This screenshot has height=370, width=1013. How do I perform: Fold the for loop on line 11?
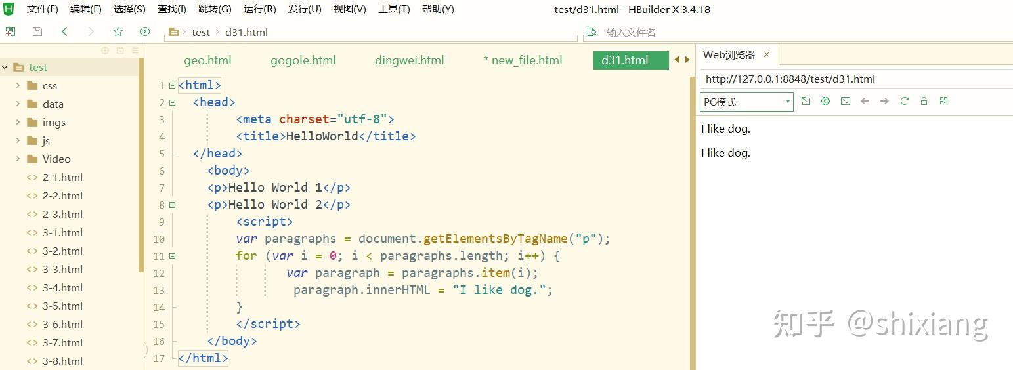[172, 256]
